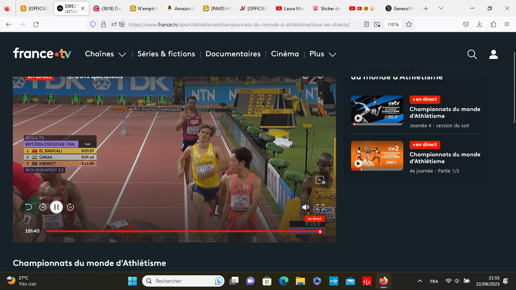Viewport: 516px width, 290px height.
Task: Show site security padlock information
Action: point(104,24)
